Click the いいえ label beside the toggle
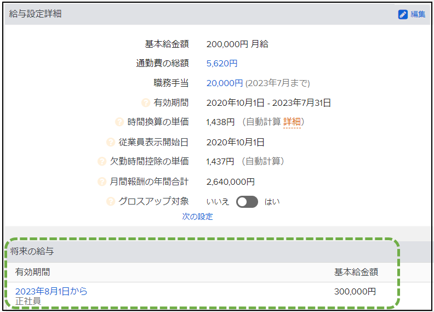 tap(218, 202)
